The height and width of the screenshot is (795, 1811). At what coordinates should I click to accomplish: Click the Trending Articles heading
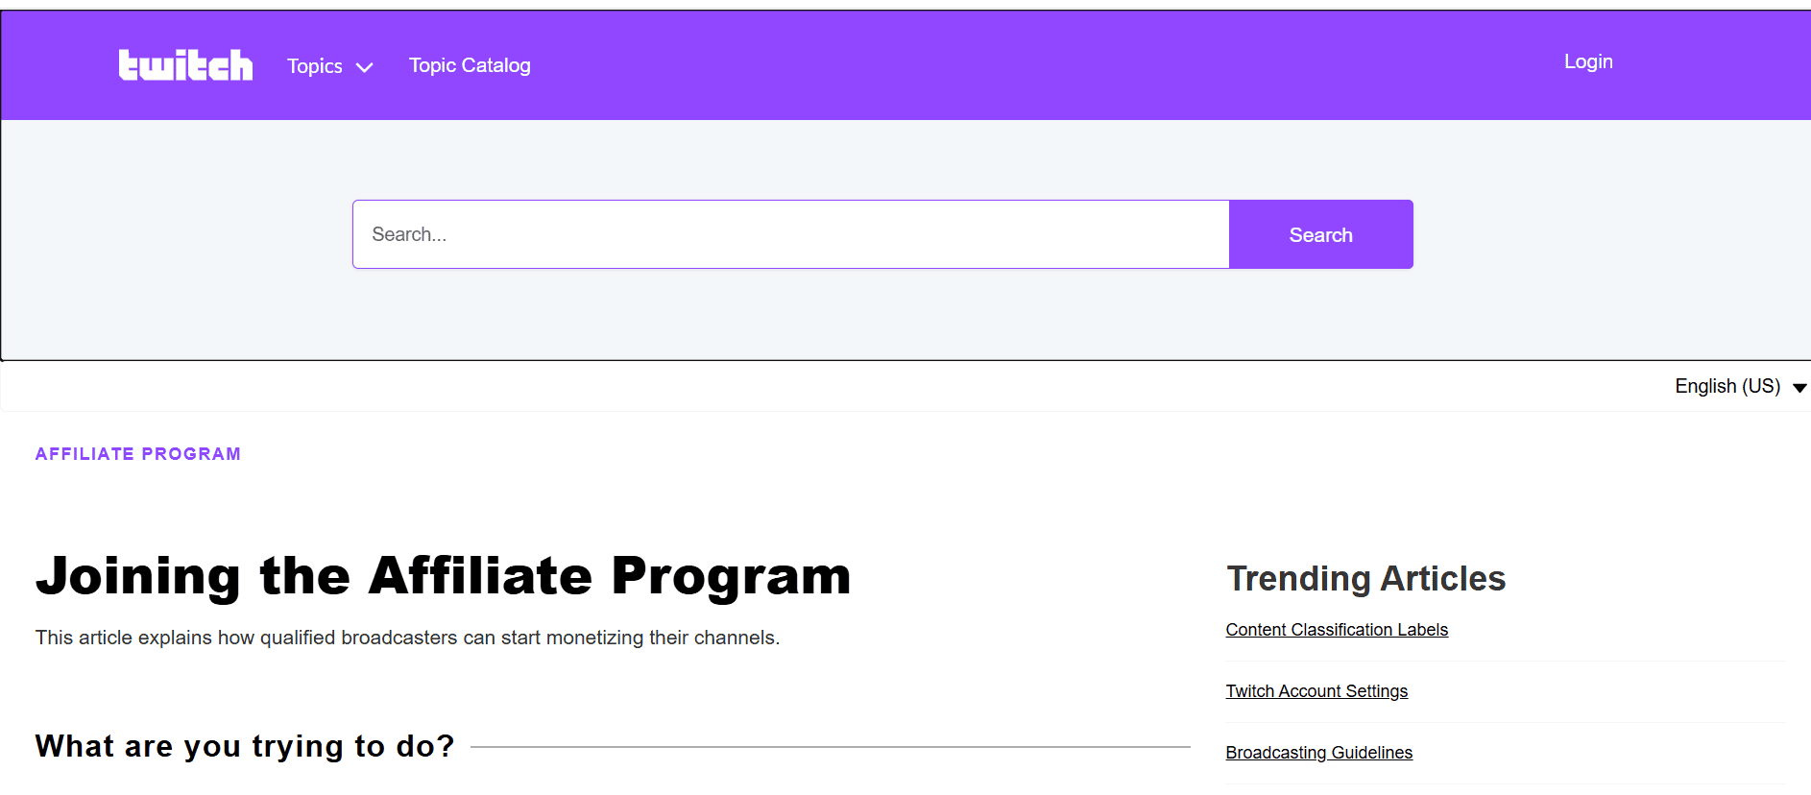(1365, 579)
